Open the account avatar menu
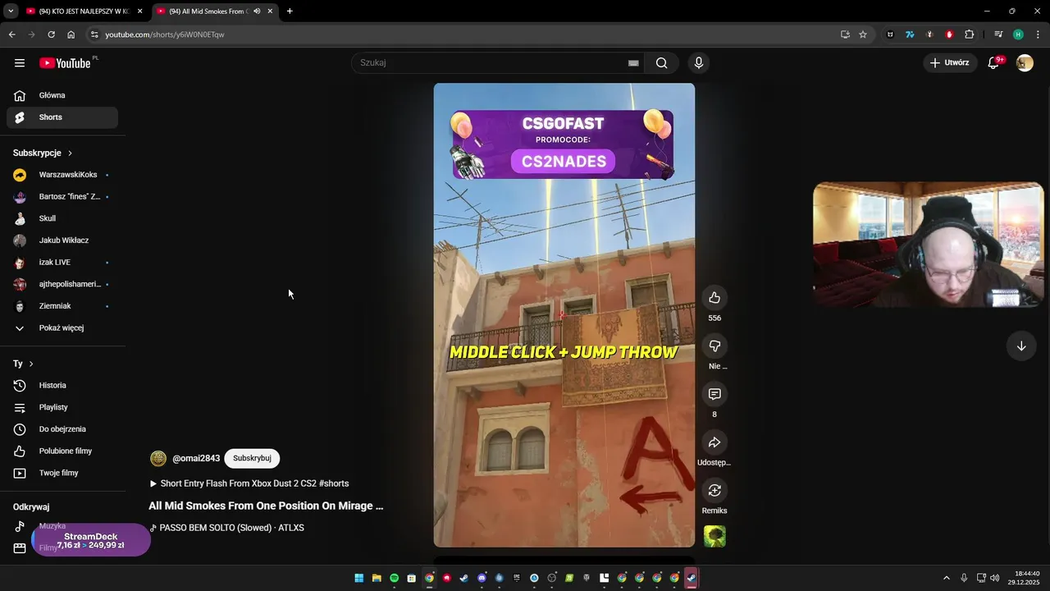 1025,63
